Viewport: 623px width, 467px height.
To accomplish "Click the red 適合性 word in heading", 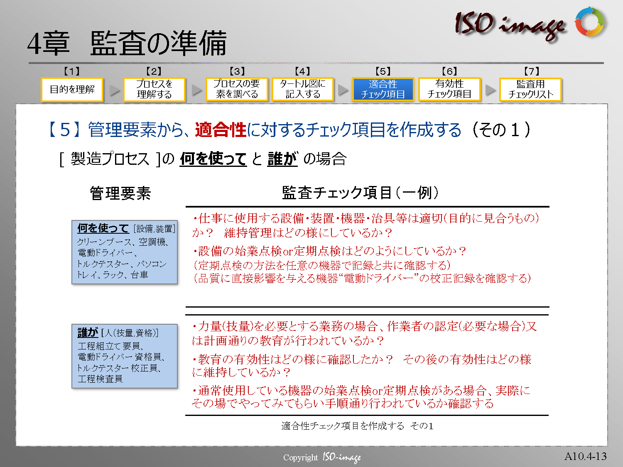I will coord(221,130).
